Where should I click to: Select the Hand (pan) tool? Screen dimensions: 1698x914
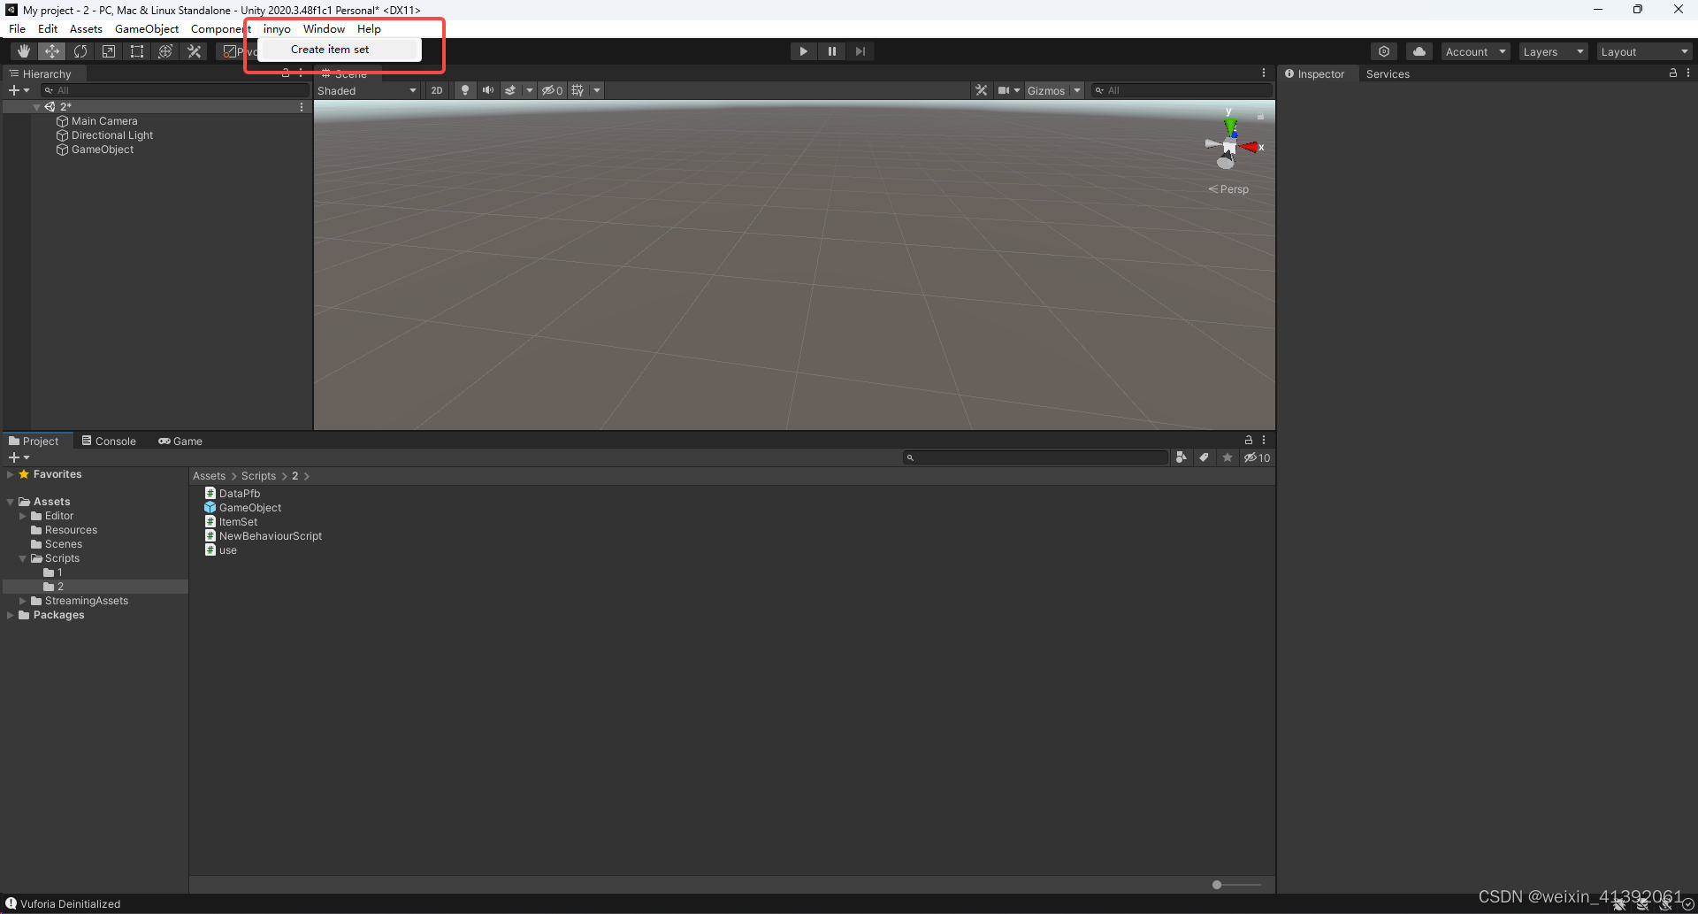(x=24, y=50)
